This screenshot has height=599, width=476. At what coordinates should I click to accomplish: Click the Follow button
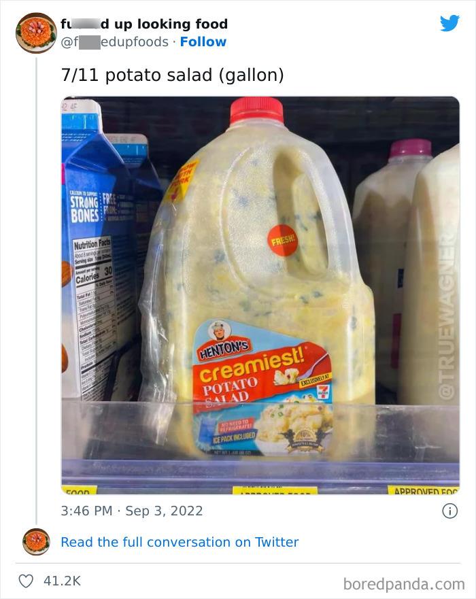(x=203, y=42)
